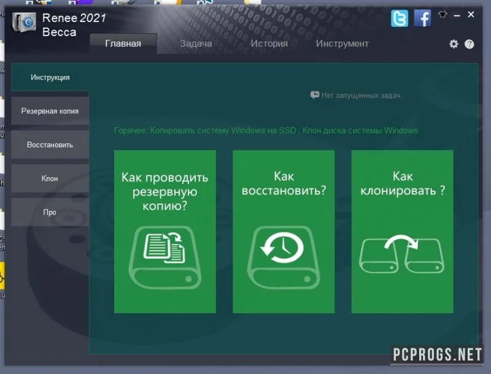Select Резервная копия in the sidebar
Image resolution: width=491 pixels, height=374 pixels.
point(50,111)
